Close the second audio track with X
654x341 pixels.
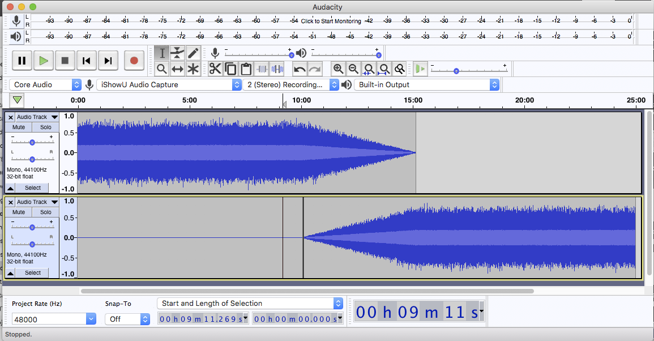click(11, 202)
